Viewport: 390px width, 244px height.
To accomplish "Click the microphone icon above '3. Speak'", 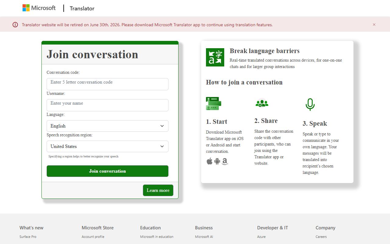I will point(310,104).
